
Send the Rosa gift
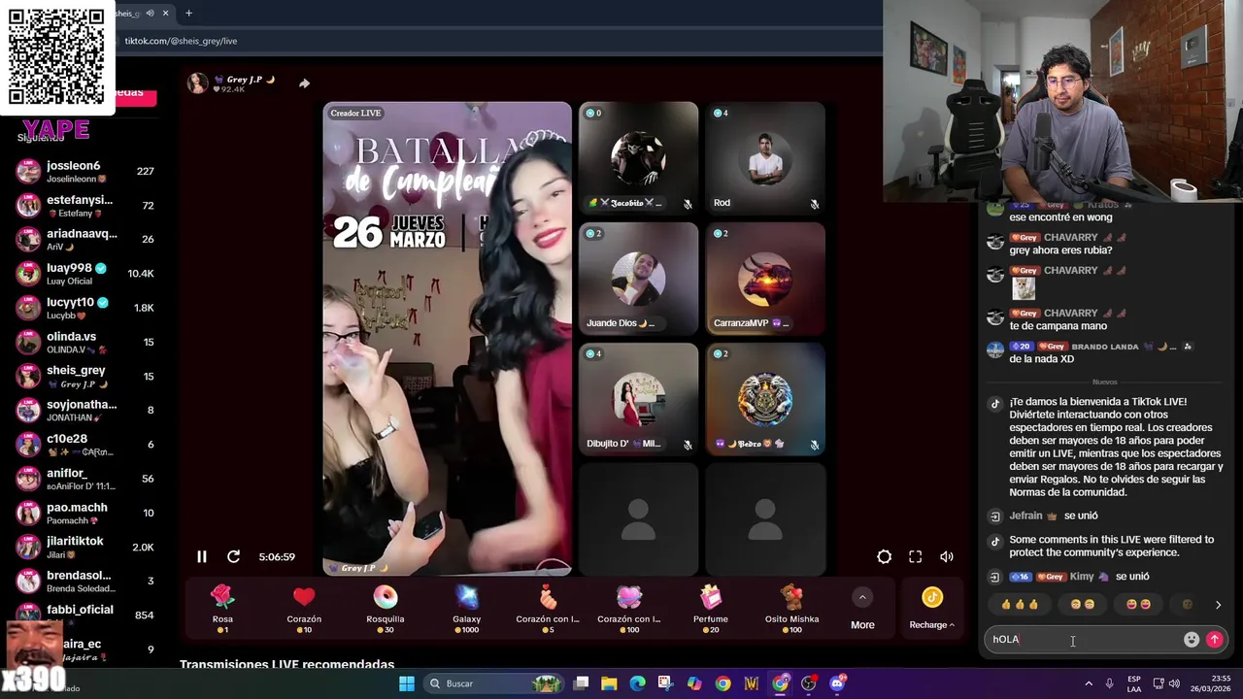[222, 609]
